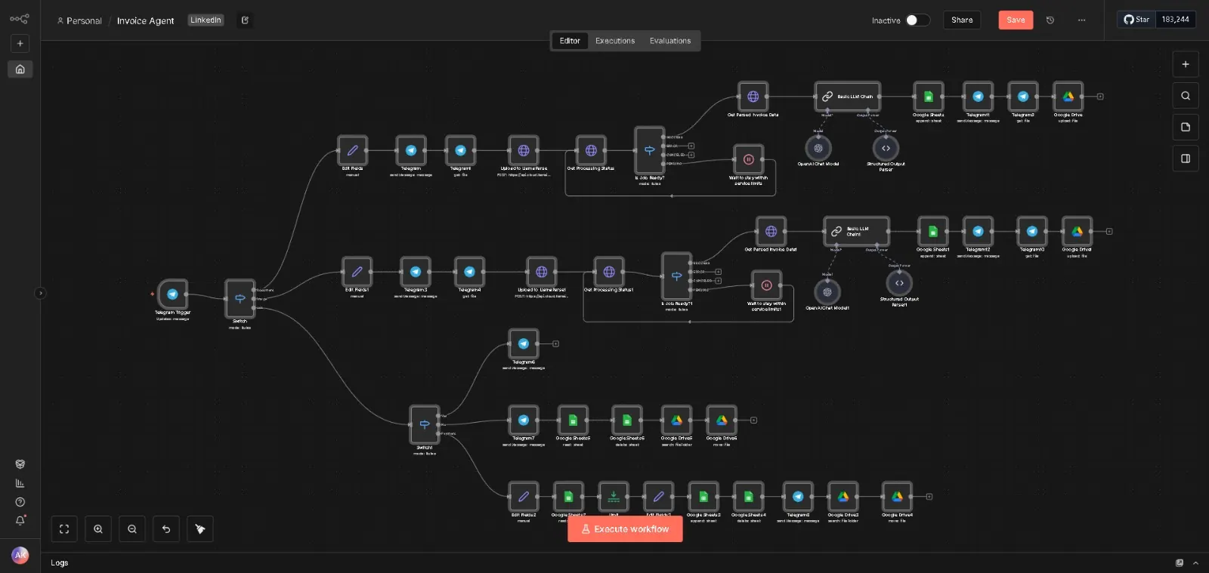This screenshot has width=1209, height=573.
Task: Tidy up the workflow nodes
Action: click(x=200, y=529)
